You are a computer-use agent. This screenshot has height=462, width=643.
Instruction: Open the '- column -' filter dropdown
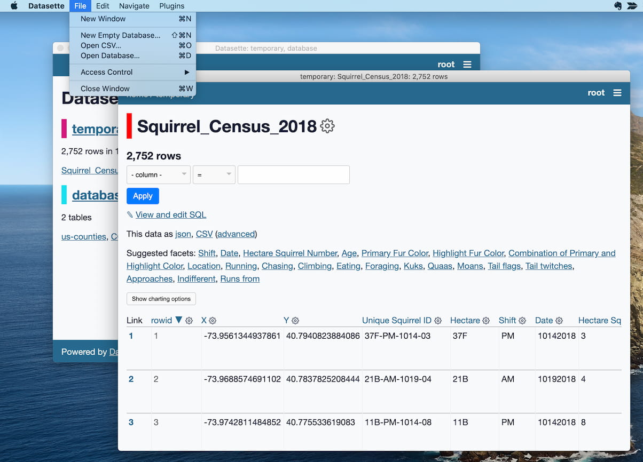pos(158,174)
